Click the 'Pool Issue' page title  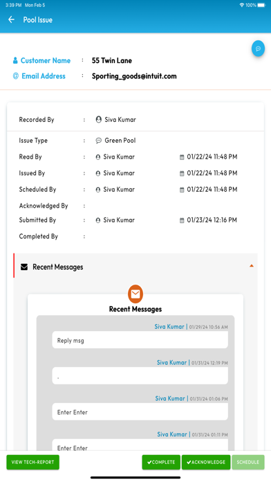[x=38, y=20]
